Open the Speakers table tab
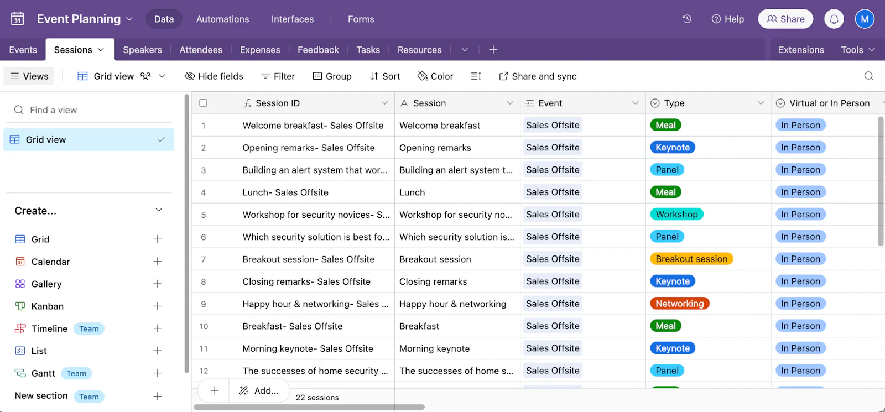Viewport: 885px width, 412px height. (143, 50)
